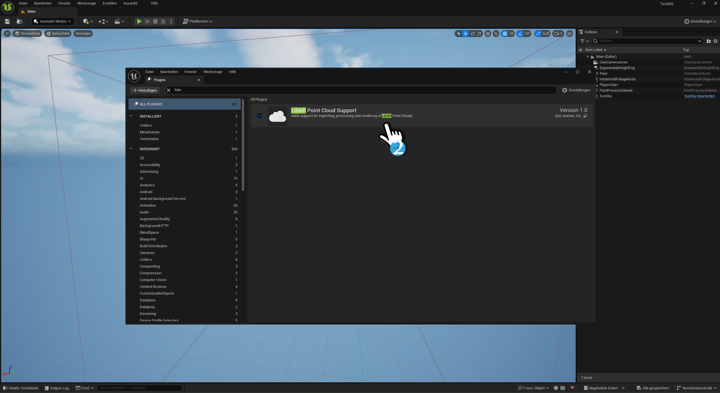
Task: Open Outliner settings gear icon
Action: [x=715, y=41]
